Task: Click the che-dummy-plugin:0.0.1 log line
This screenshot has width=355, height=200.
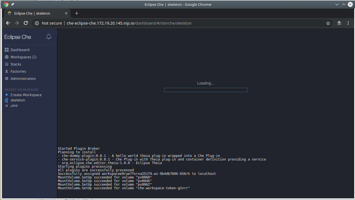Action: click(139, 156)
